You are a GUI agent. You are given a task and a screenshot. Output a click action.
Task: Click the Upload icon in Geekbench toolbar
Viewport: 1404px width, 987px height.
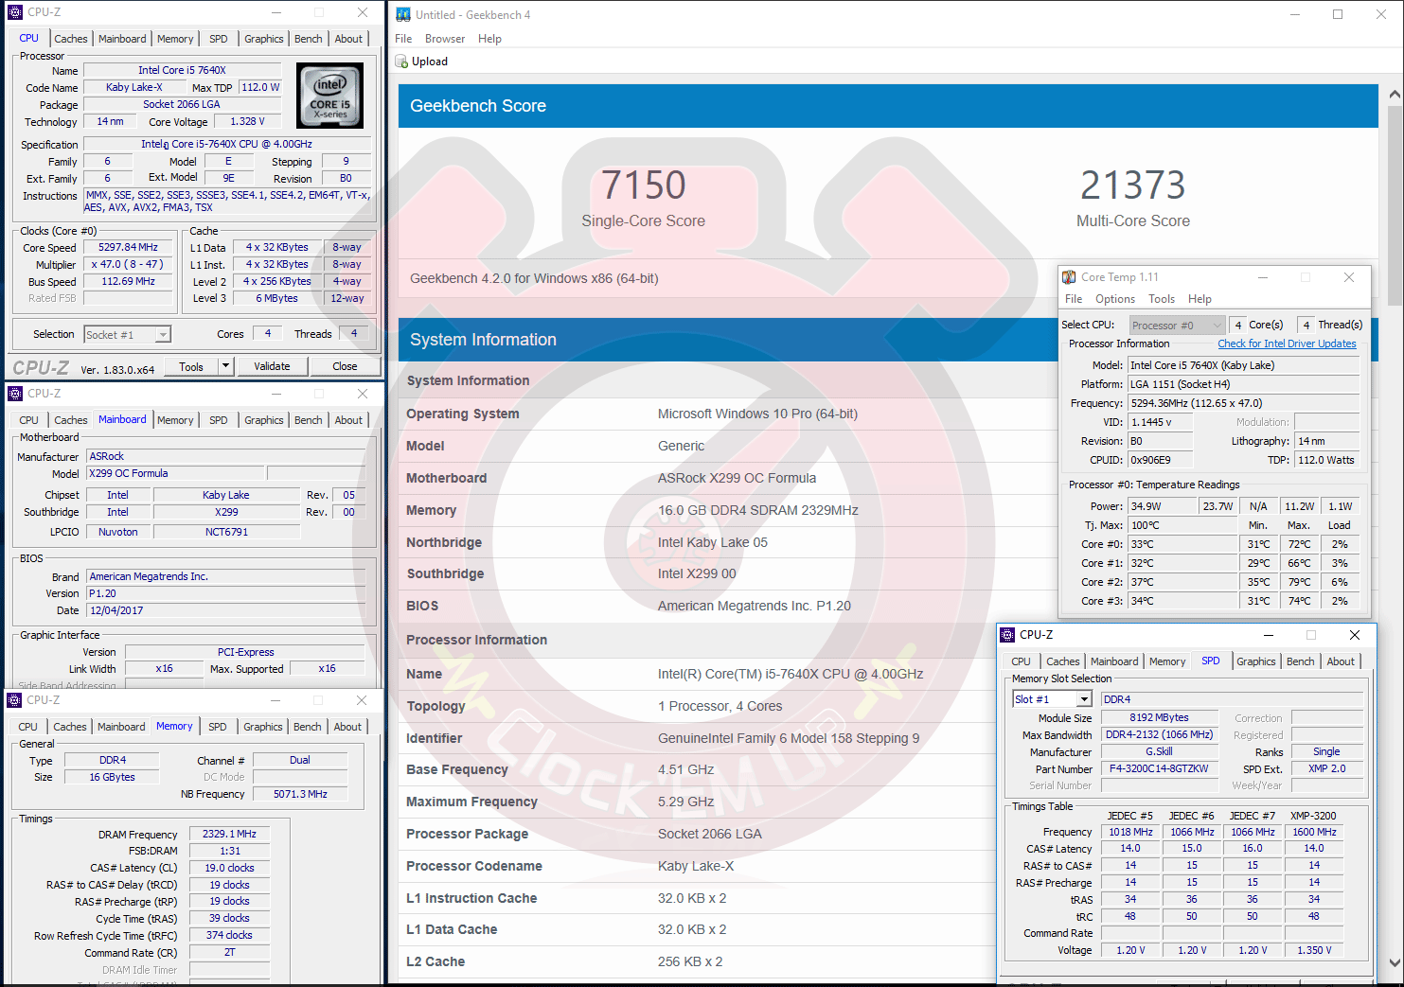tap(401, 62)
